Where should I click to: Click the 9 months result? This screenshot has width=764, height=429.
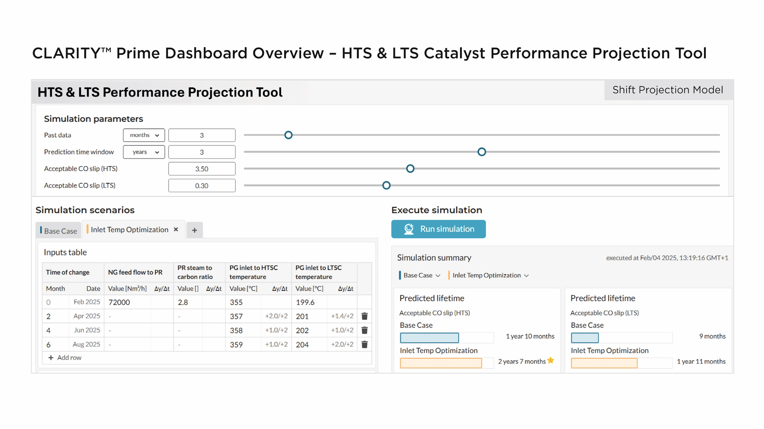pos(712,336)
